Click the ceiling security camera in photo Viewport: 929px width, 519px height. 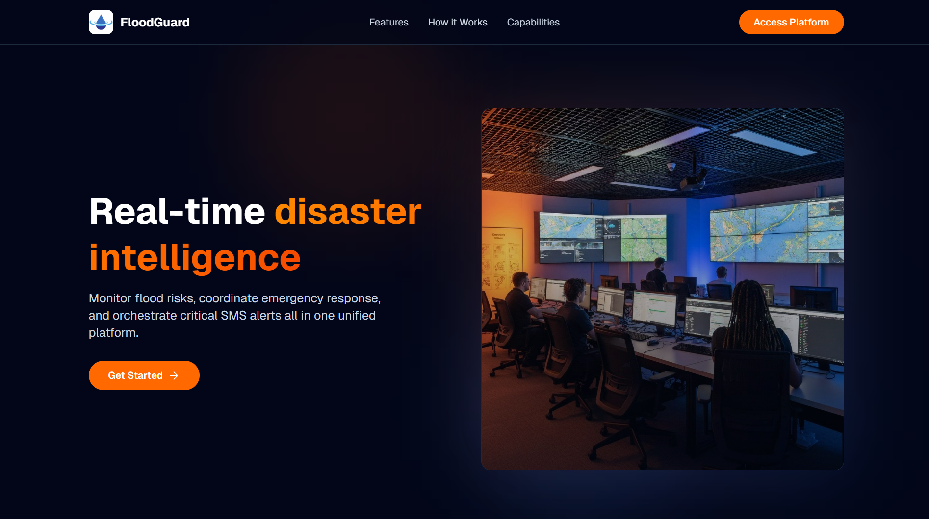tap(671, 167)
